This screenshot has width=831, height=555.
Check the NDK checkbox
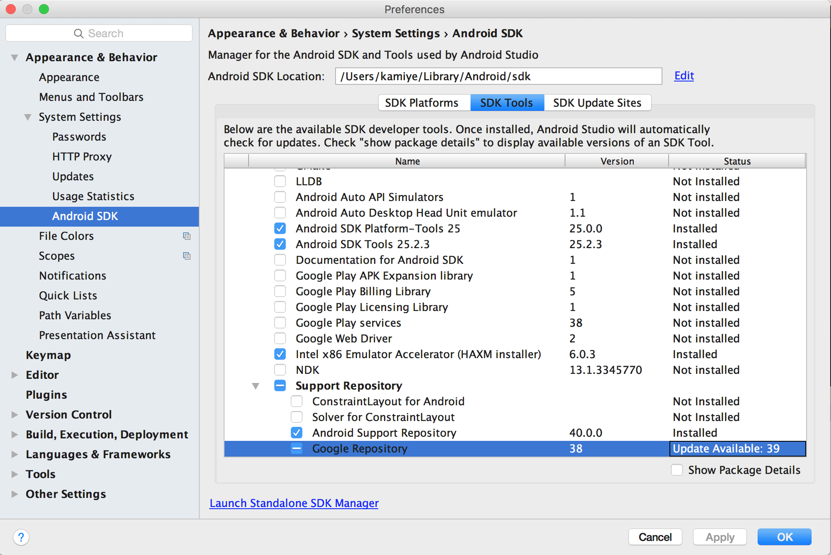pos(280,370)
